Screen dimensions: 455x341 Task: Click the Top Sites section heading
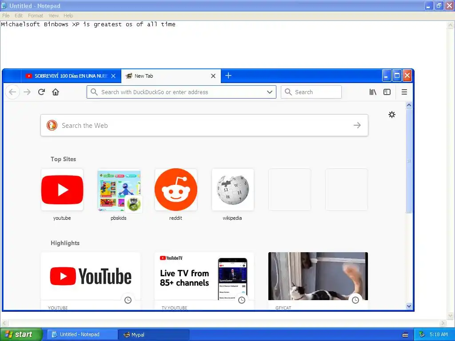tap(63, 159)
